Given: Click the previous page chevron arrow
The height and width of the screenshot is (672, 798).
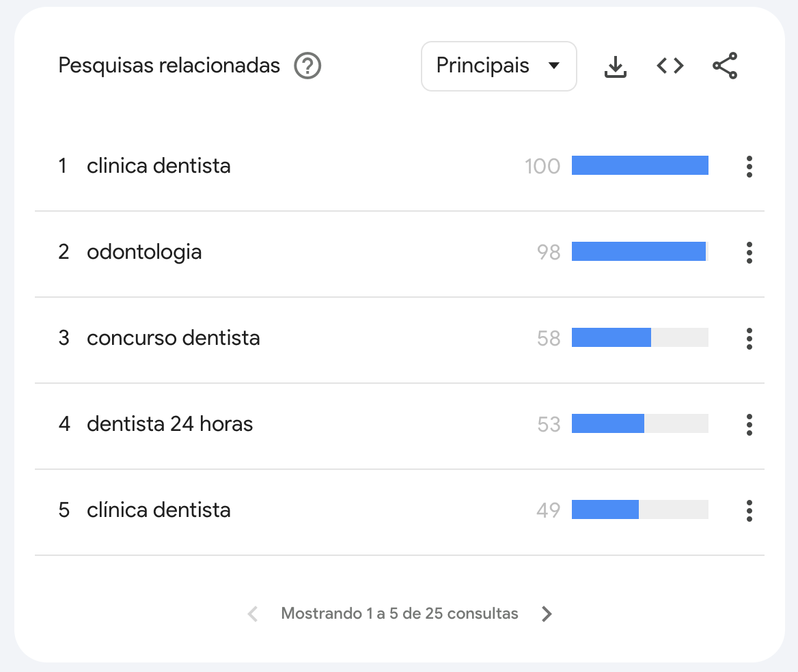Looking at the screenshot, I should point(252,613).
